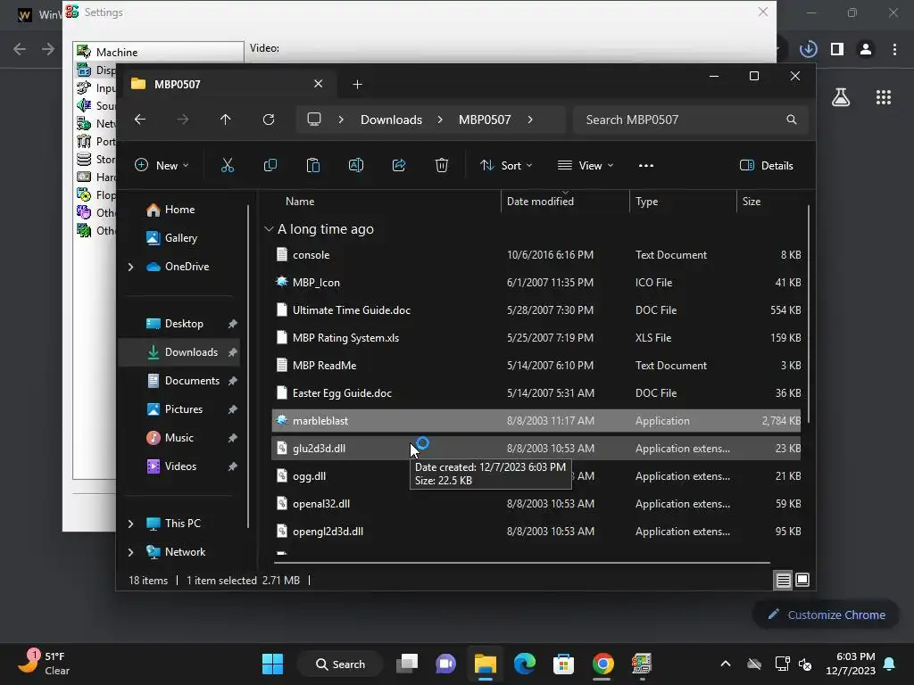Go up one folder with up arrow
The height and width of the screenshot is (685, 914).
click(x=226, y=120)
